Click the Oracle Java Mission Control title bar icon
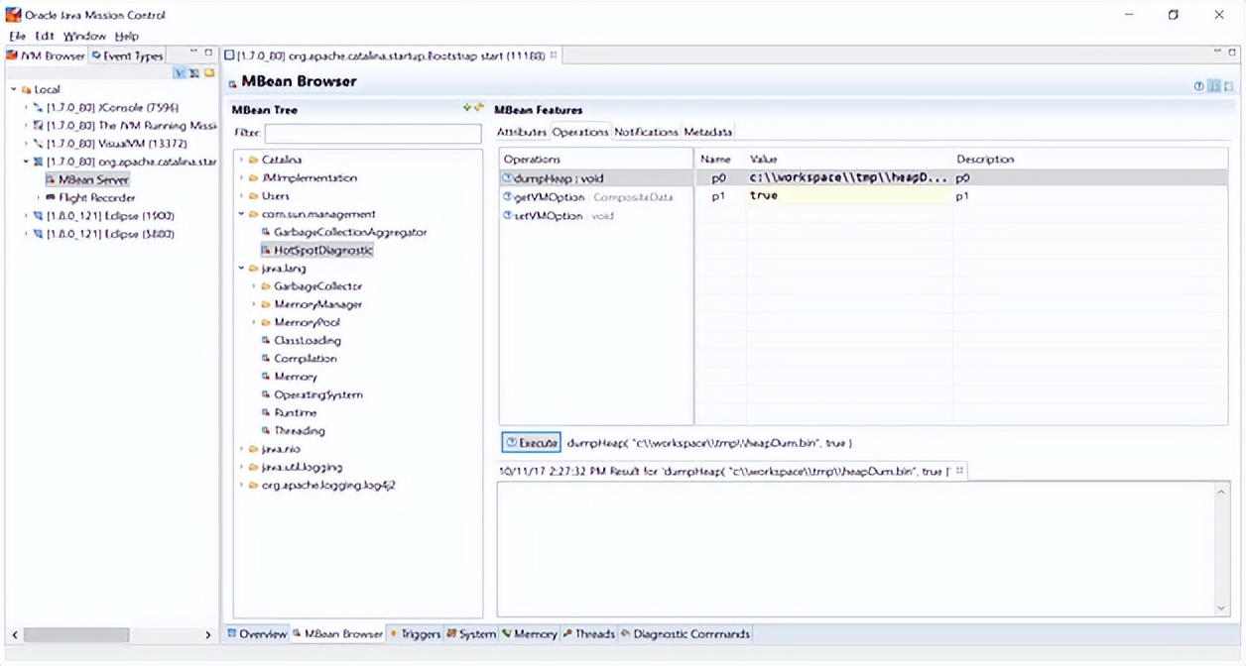Image resolution: width=1246 pixels, height=666 pixels. (13, 15)
